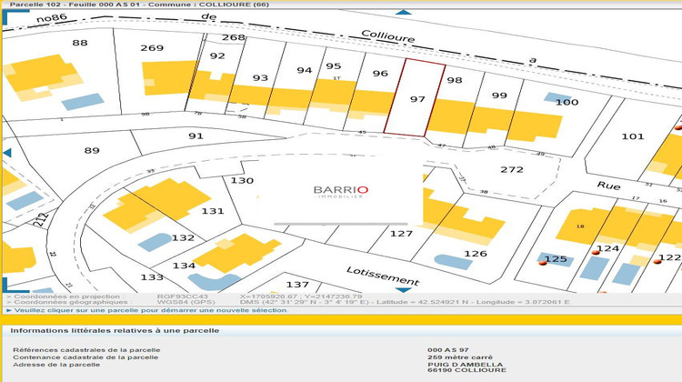Select parcel 100 on the map
The image size is (682, 382).
coord(567,102)
